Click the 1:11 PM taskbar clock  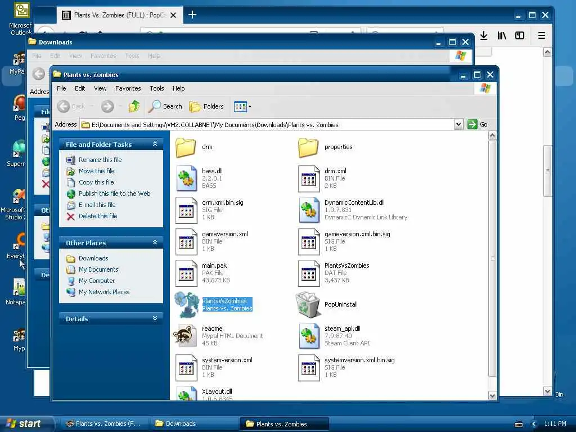pyautogui.click(x=555, y=424)
